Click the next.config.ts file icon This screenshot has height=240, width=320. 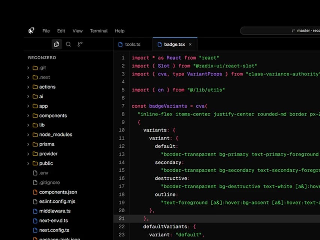(35, 230)
